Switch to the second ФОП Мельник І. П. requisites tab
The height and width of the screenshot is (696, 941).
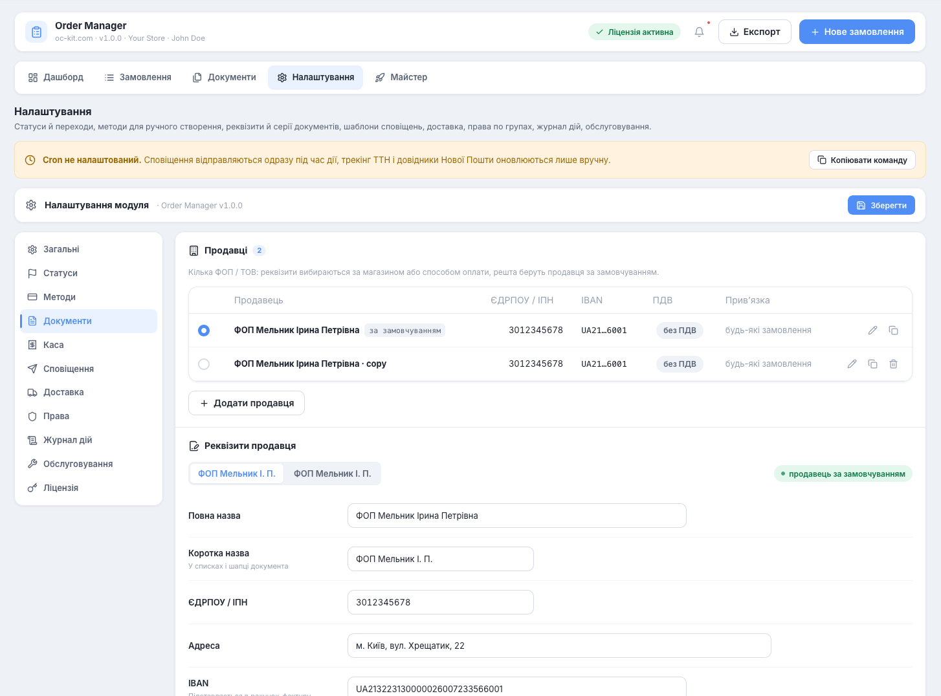(333, 473)
